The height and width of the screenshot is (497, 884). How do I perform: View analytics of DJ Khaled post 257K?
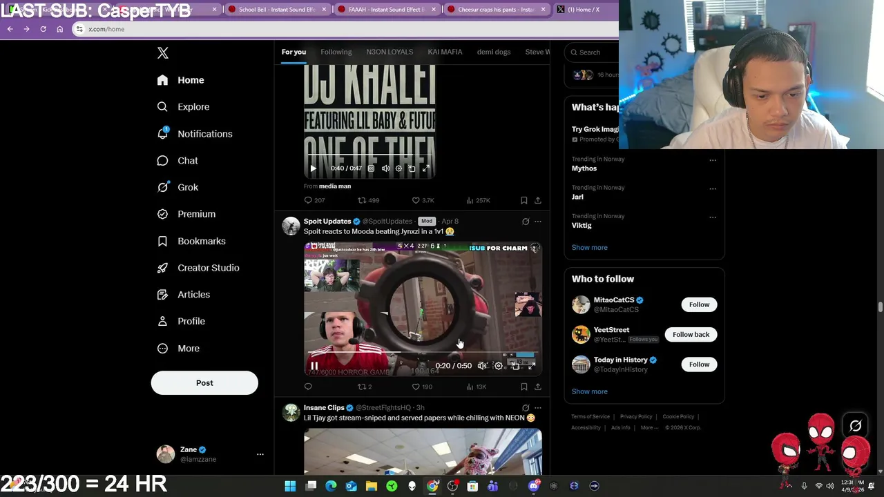[478, 200]
